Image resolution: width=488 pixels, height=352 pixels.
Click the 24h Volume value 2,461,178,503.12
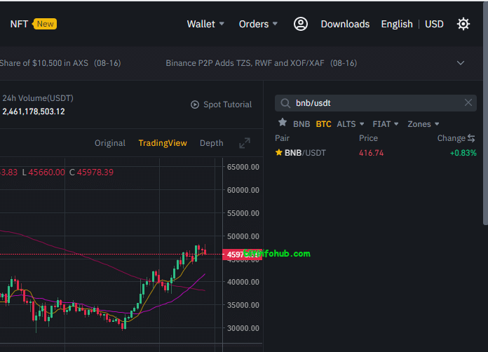coord(34,111)
